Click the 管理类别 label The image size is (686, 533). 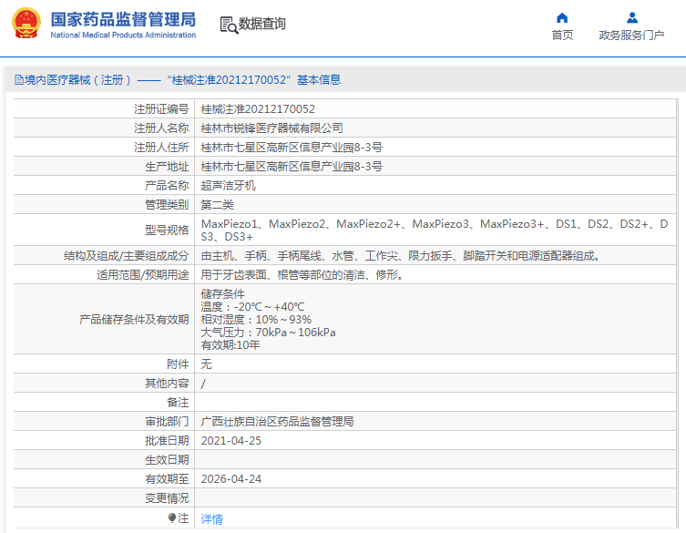[x=167, y=205]
